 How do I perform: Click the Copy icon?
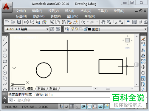tap(58, 22)
